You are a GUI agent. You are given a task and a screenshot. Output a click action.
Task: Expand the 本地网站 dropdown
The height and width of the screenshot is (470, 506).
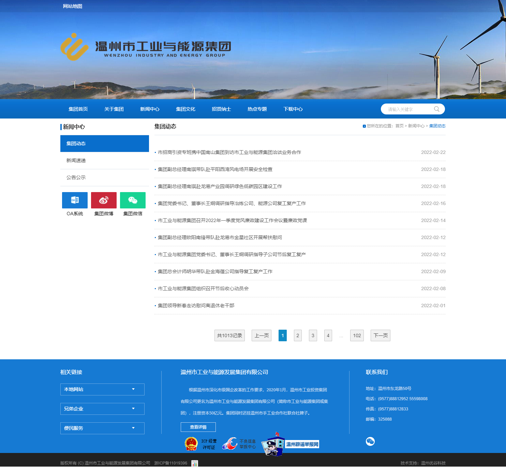click(x=102, y=389)
